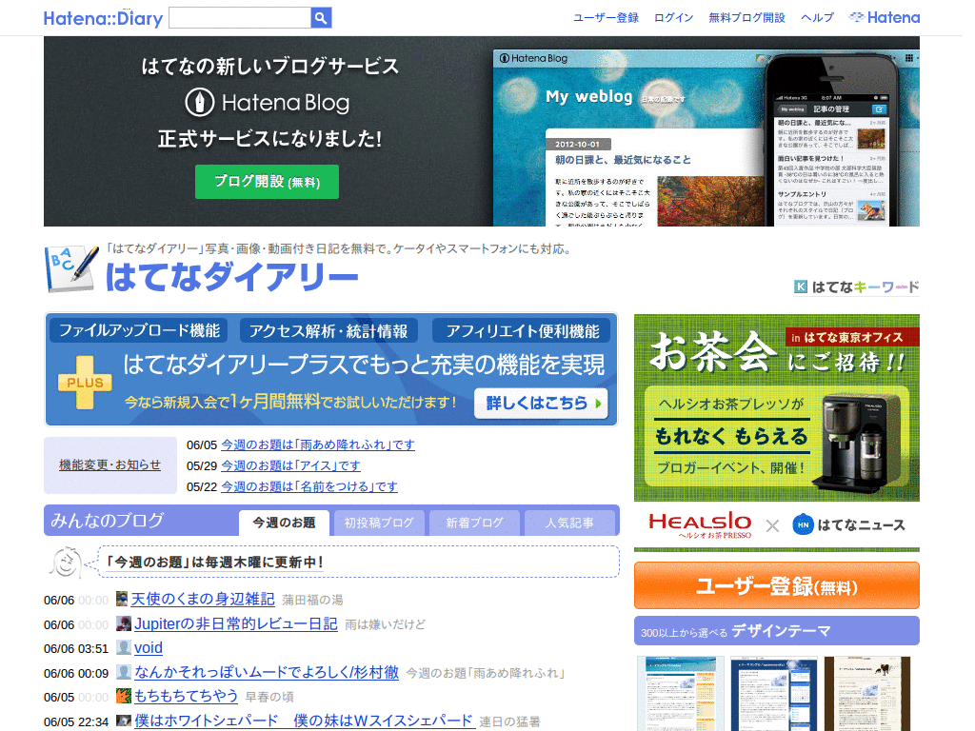The width and height of the screenshot is (975, 731).
Task: Click the アフィリエイト便利機能 label
Action: coord(523,330)
